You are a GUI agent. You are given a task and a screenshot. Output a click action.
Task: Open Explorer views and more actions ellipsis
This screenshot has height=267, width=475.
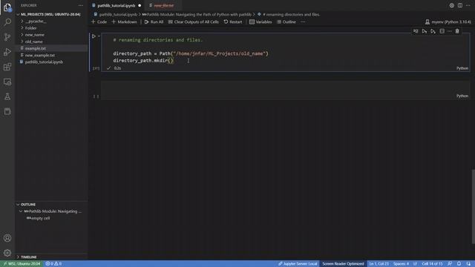(x=81, y=5)
